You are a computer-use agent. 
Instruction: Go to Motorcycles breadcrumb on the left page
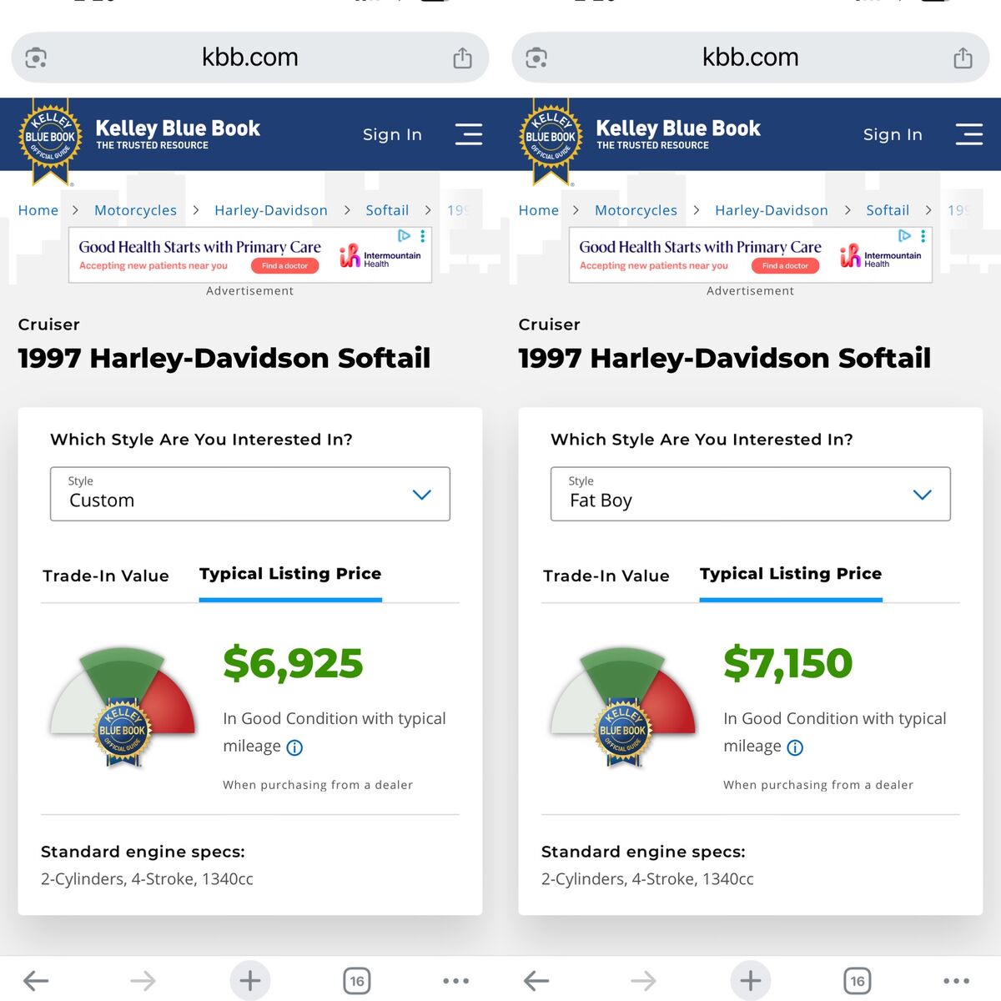click(x=135, y=210)
